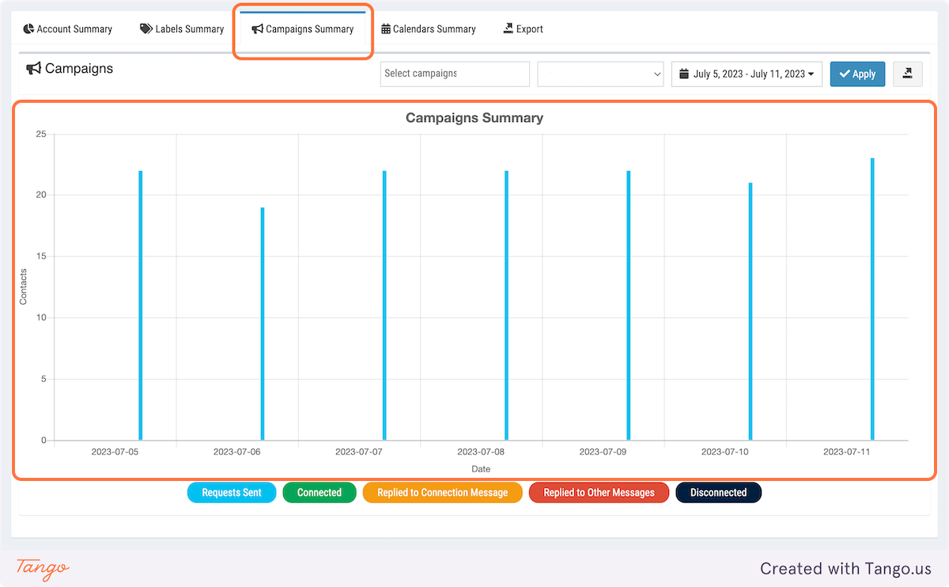The height and width of the screenshot is (587, 949).
Task: Click the 2023-07-05 axis label
Action: 115,453
